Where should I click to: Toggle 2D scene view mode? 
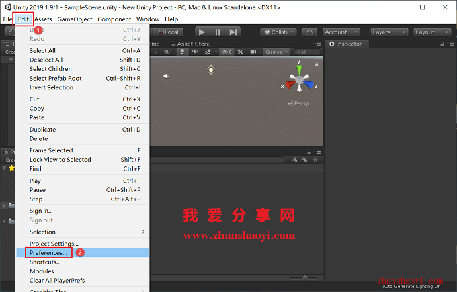(167, 52)
